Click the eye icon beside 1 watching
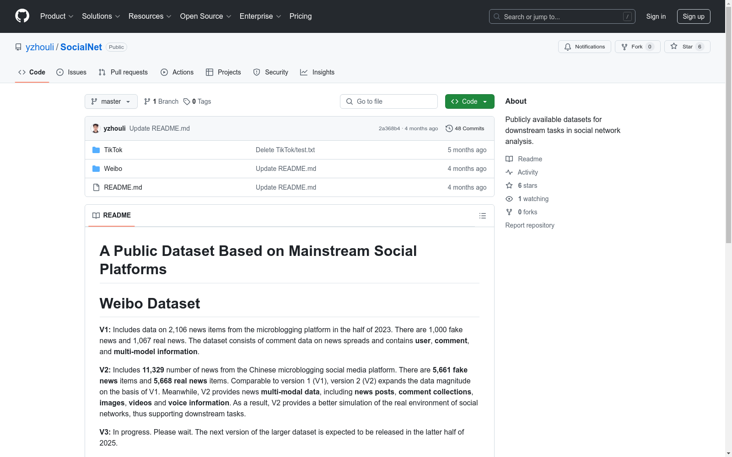Image resolution: width=732 pixels, height=457 pixels. (509, 199)
